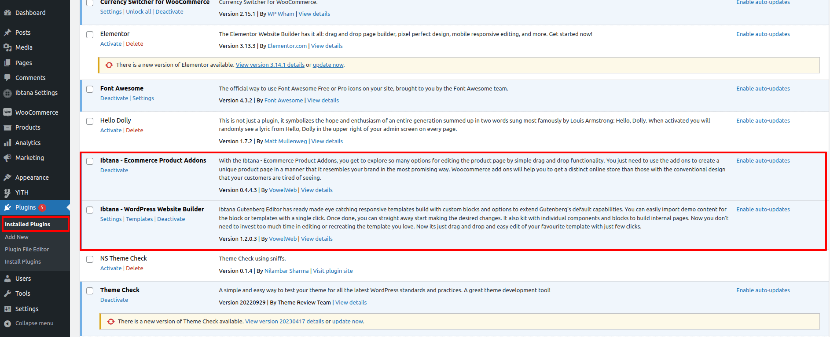The height and width of the screenshot is (337, 830).
Task: Open the Add New plugins submenu
Action: click(17, 237)
